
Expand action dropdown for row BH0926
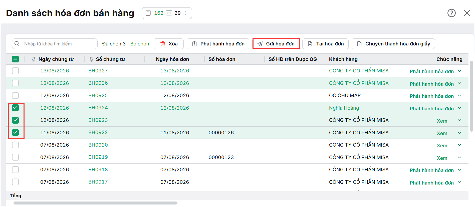click(459, 83)
